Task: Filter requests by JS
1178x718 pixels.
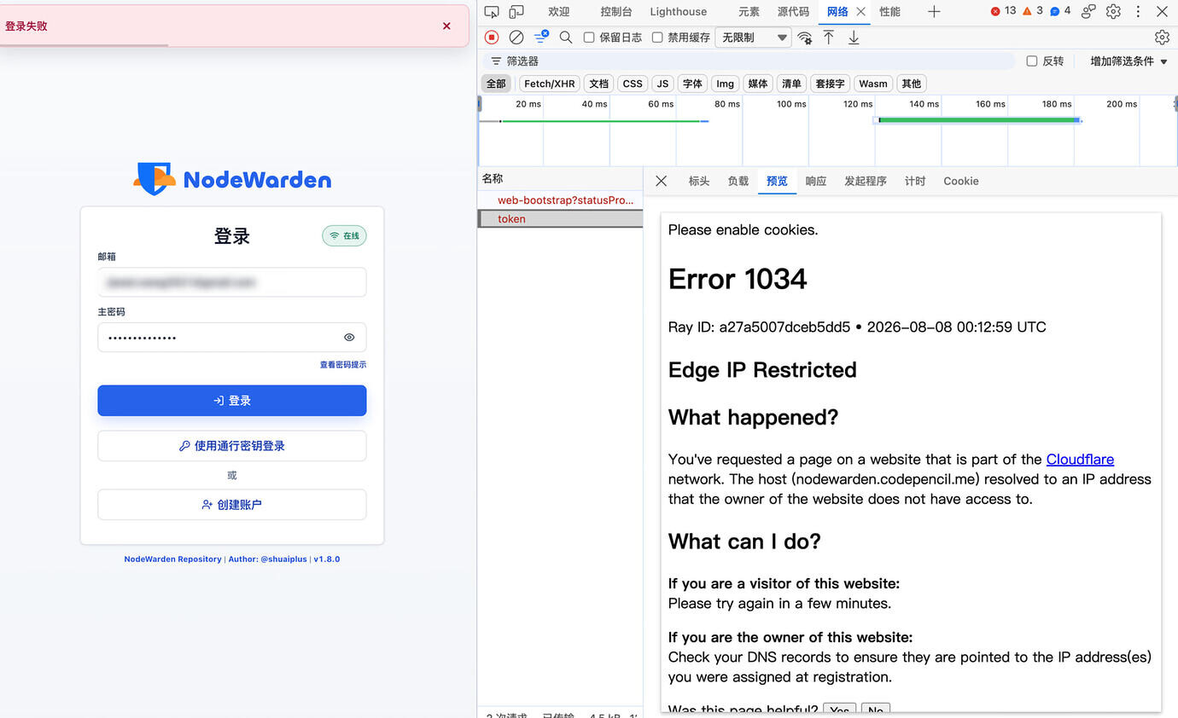Action: (662, 84)
